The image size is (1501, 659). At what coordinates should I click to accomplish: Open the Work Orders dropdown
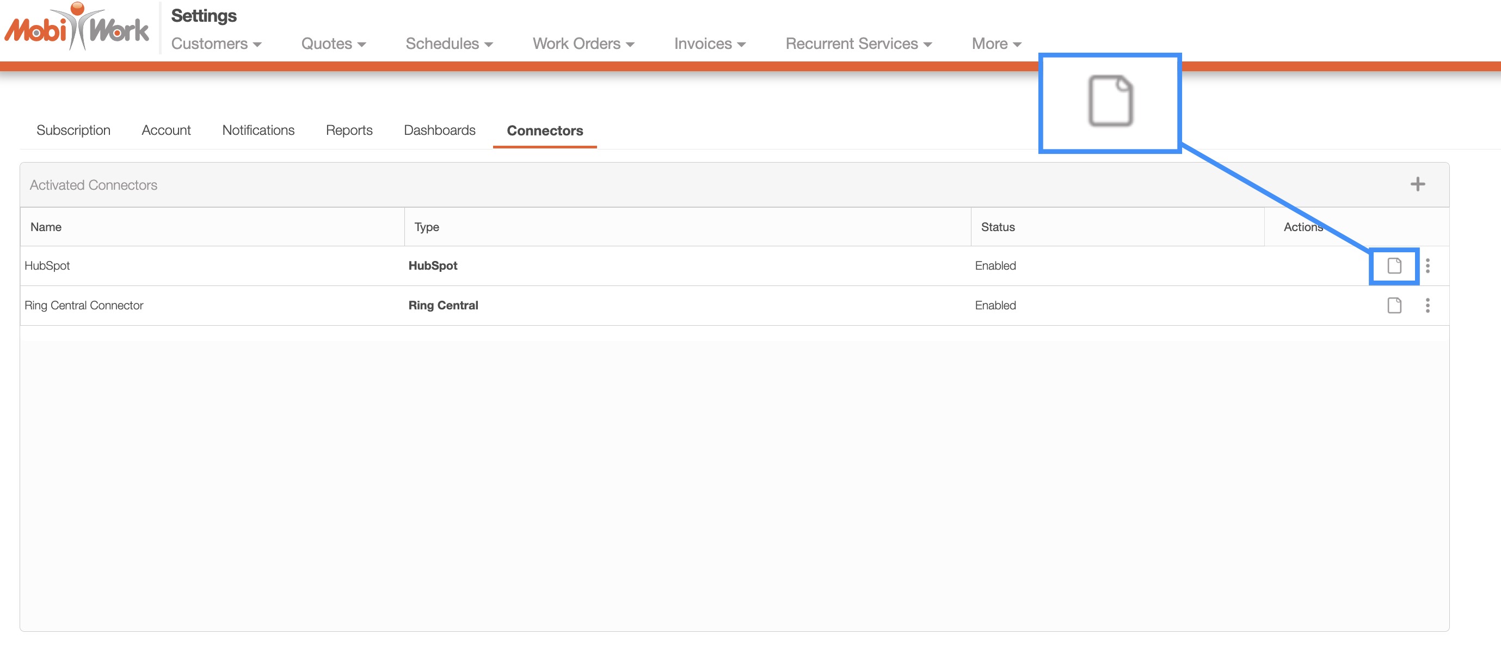point(583,43)
